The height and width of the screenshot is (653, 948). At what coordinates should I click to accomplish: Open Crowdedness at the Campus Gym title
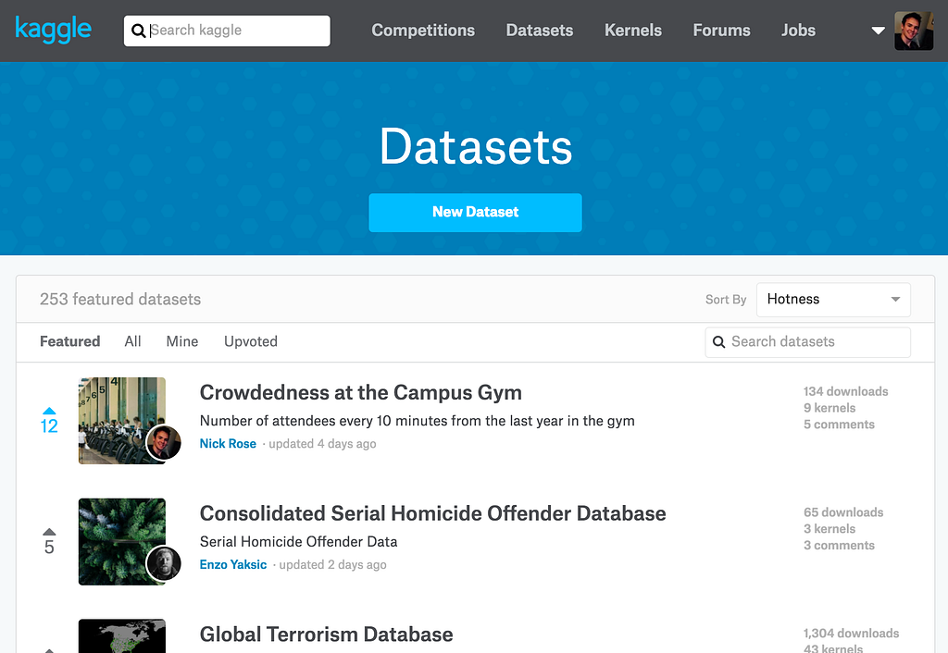tap(360, 393)
